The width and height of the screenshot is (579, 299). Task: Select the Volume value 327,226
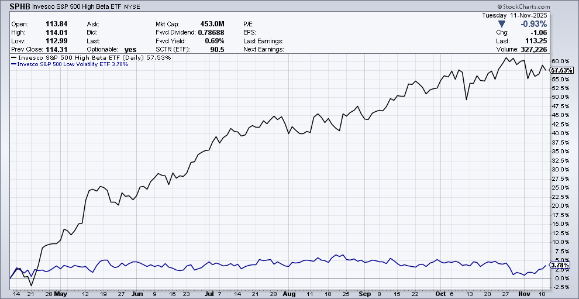[534, 49]
